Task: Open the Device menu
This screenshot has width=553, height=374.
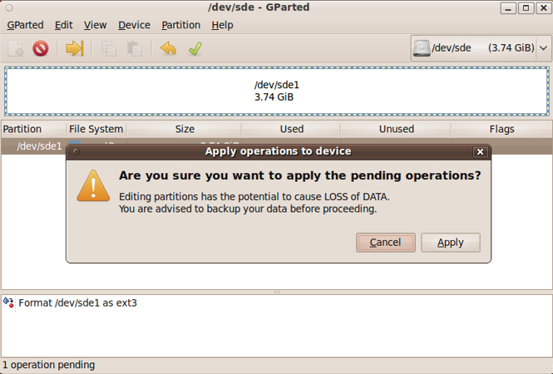Action: (x=134, y=25)
